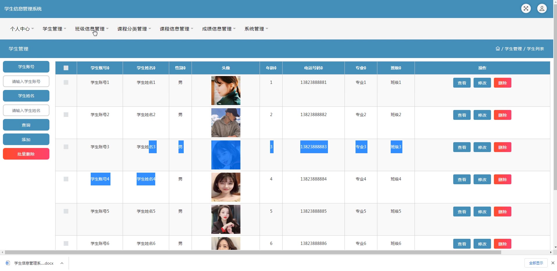Click the home icon in breadcrumb
Screen dimensions: 557x271
pos(498,48)
